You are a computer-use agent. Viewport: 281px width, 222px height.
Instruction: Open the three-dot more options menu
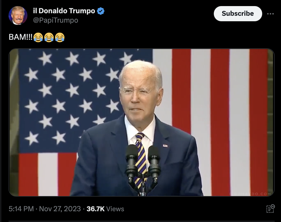[270, 14]
